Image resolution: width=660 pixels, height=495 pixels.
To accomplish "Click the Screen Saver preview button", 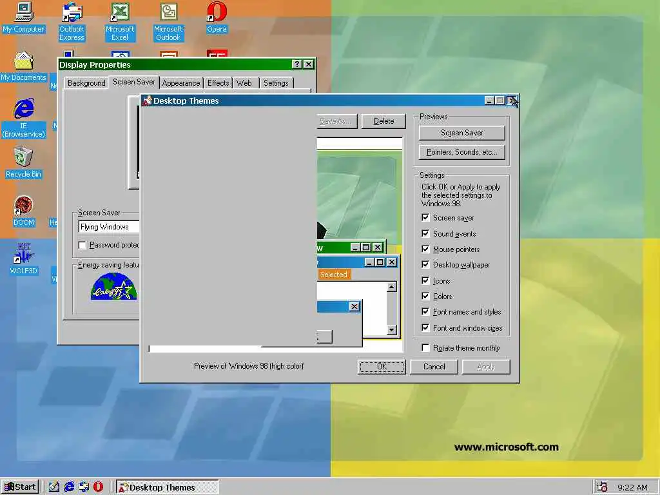I will point(461,133).
